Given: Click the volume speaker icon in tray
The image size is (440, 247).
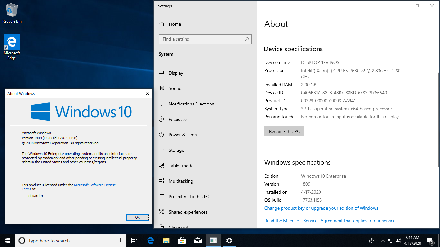Looking at the screenshot, I should pos(398,241).
